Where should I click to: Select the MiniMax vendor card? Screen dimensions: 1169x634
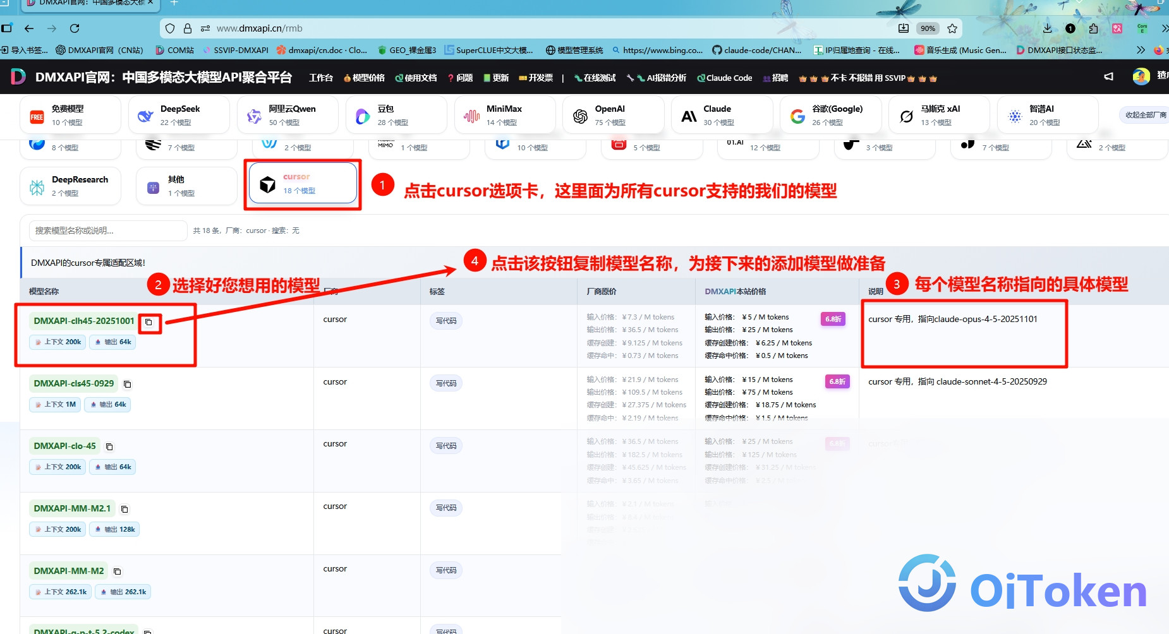[505, 115]
